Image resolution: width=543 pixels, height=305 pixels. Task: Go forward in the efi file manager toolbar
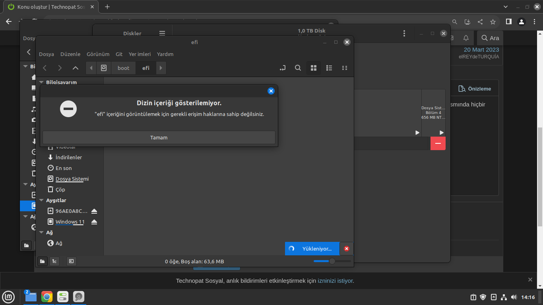click(60, 68)
